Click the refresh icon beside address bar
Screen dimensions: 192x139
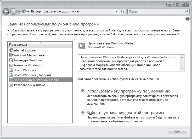(x=123, y=12)
